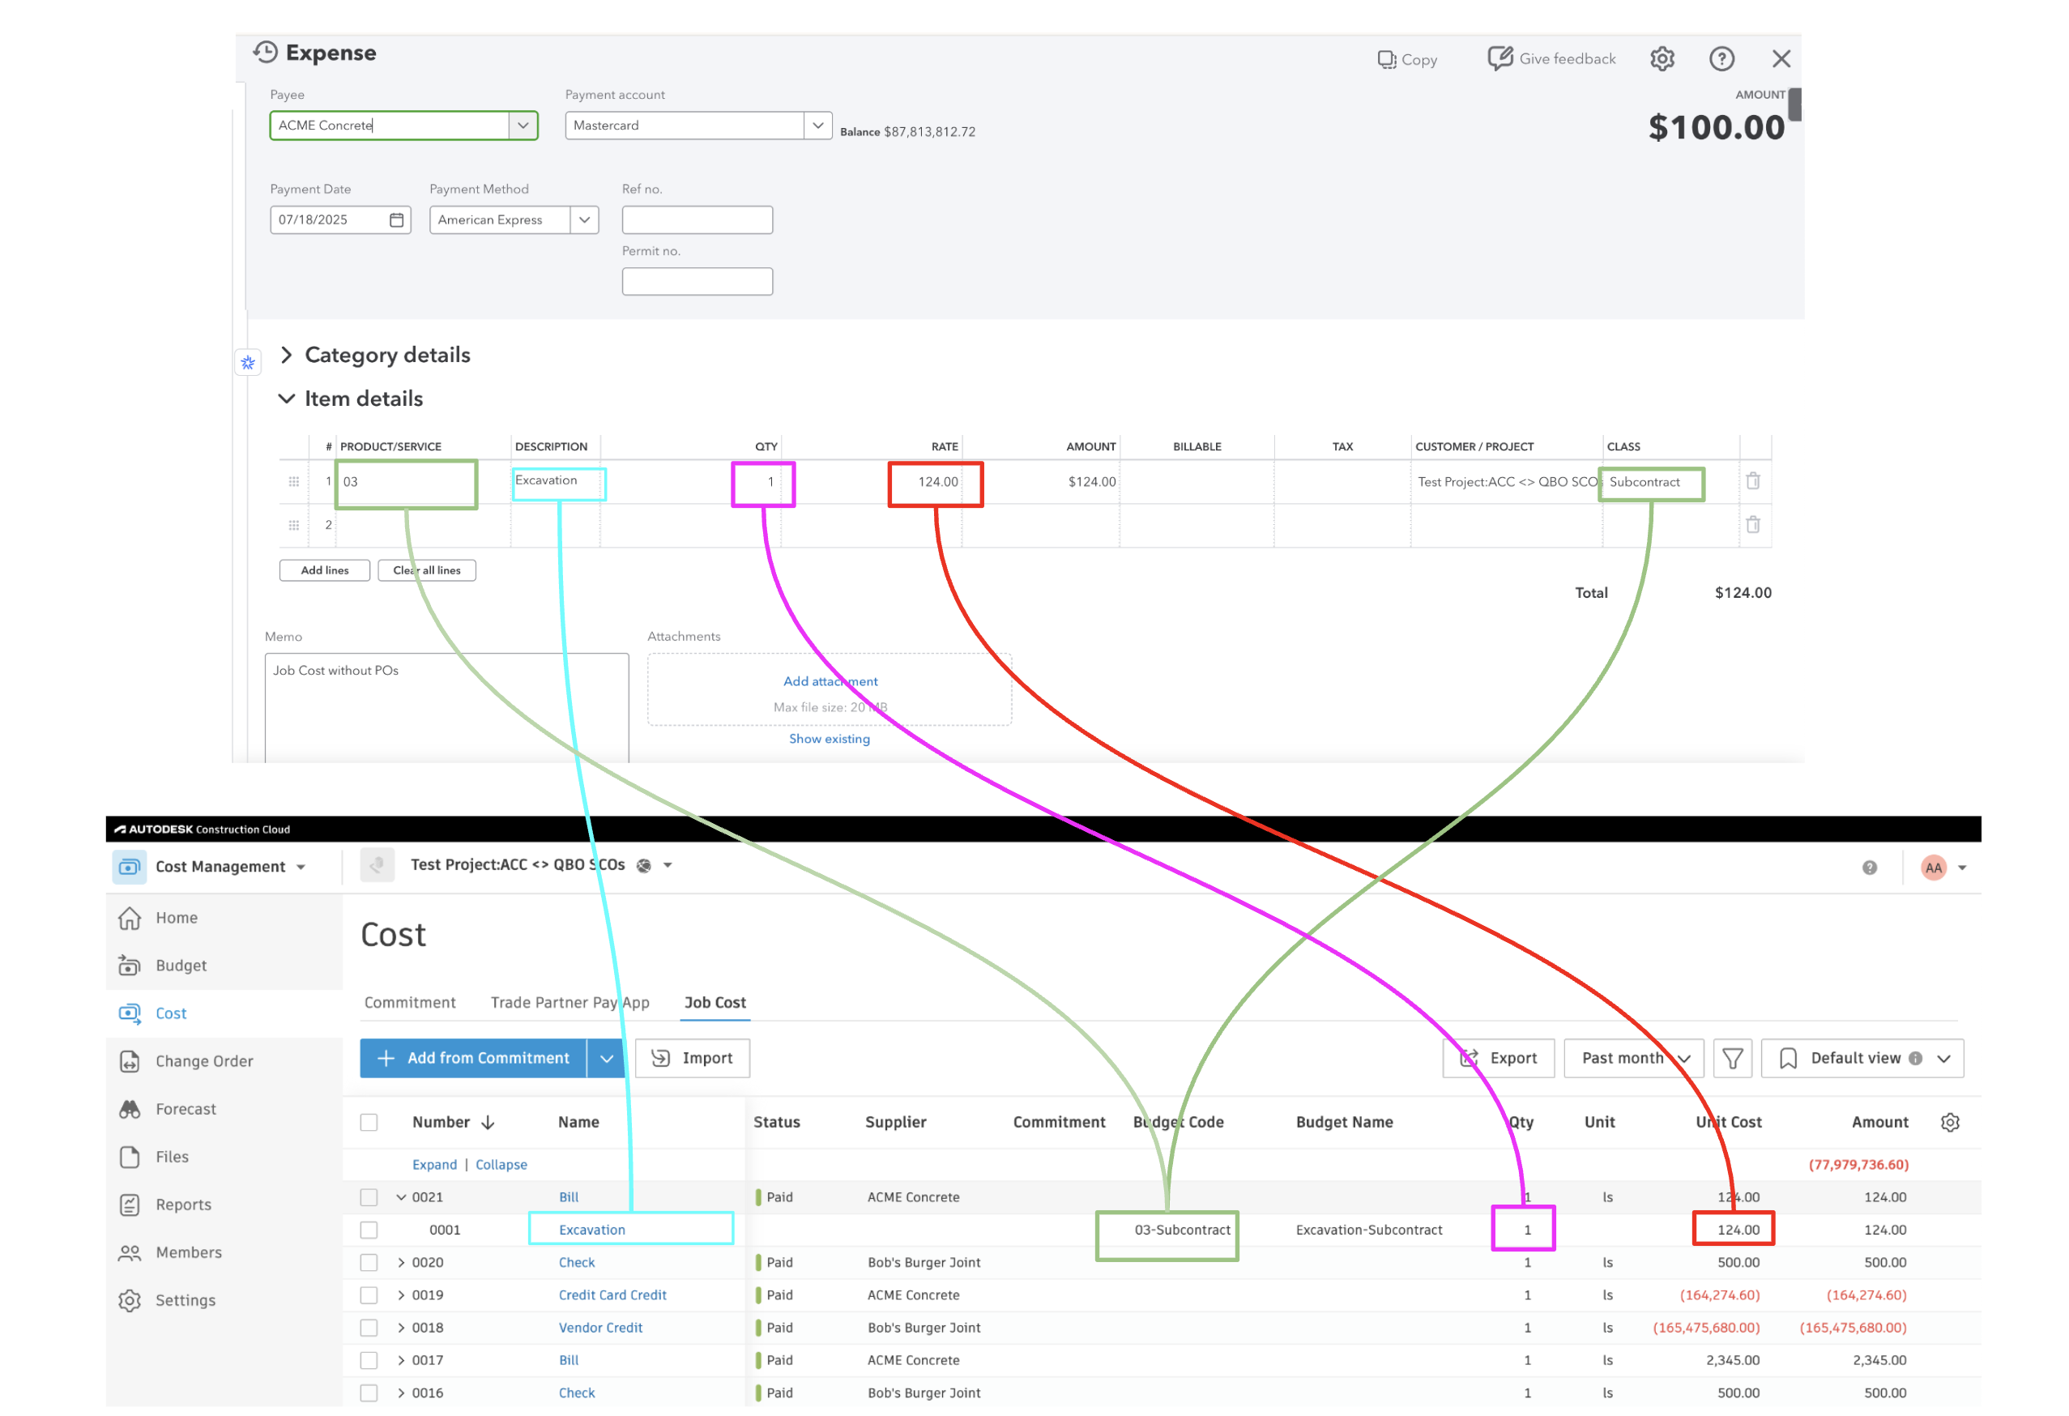Delete item line 2 with trash icon
2069x1416 pixels.
point(1752,524)
